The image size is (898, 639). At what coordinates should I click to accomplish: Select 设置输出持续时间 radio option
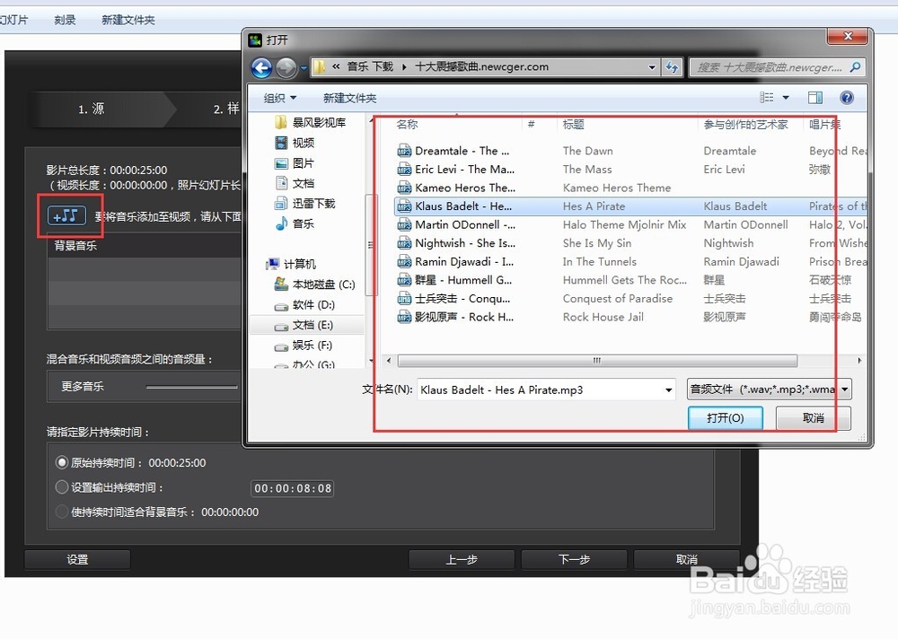pos(62,487)
